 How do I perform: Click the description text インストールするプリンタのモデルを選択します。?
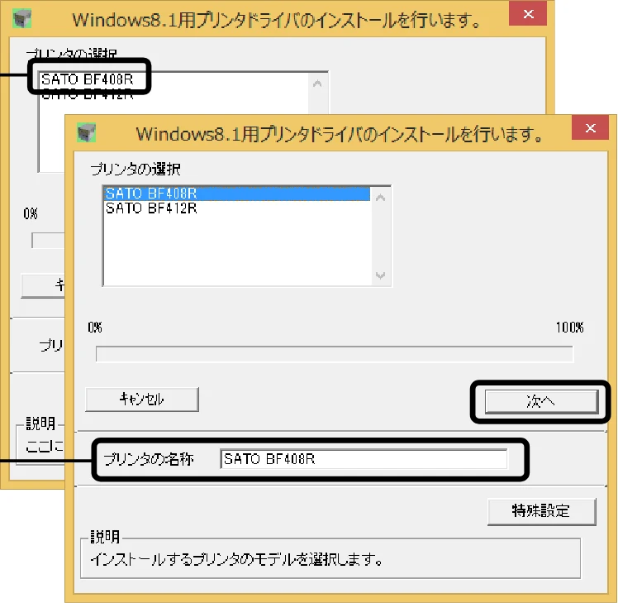[x=236, y=560]
